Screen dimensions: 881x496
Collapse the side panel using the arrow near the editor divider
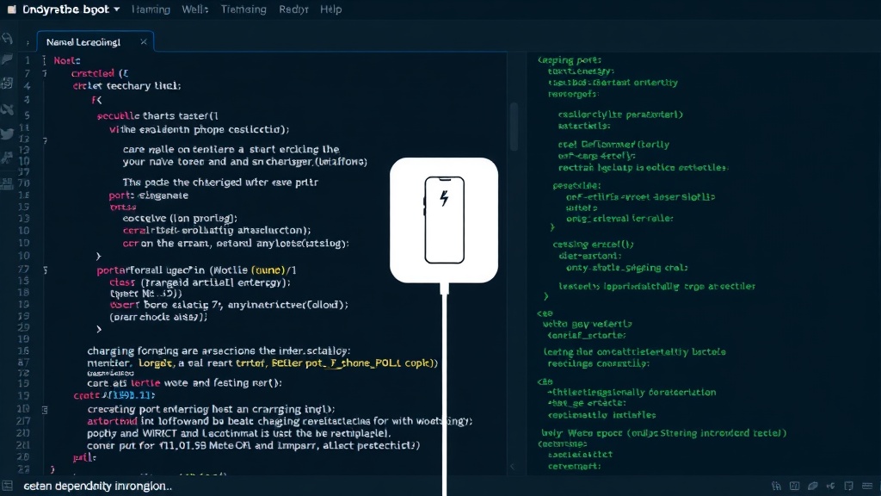[512, 467]
